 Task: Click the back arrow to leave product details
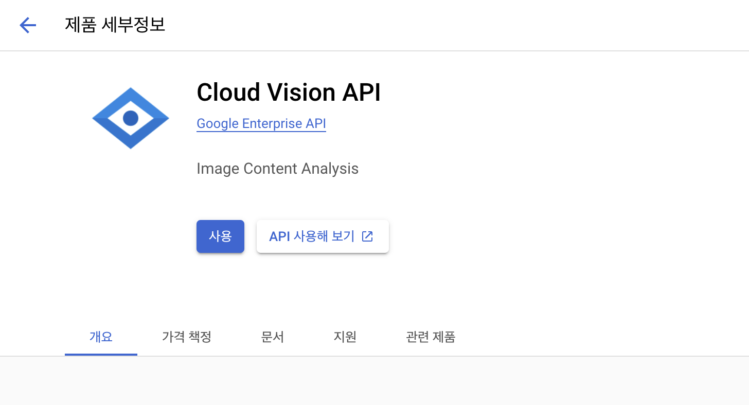27,25
